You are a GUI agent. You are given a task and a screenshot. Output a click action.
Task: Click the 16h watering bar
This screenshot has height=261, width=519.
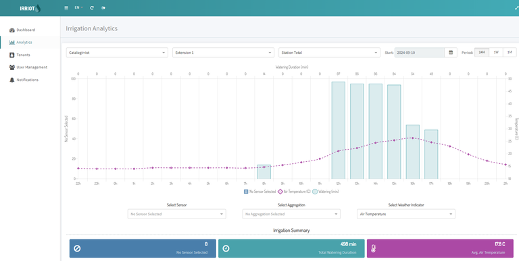(413, 152)
